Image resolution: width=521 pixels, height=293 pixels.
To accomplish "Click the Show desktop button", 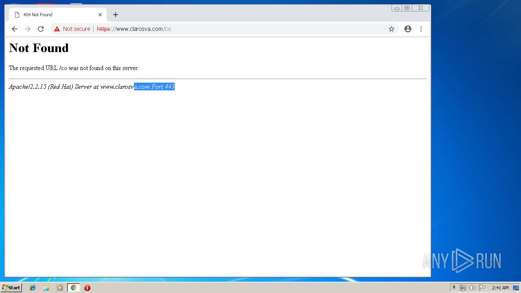I will click(x=516, y=288).
